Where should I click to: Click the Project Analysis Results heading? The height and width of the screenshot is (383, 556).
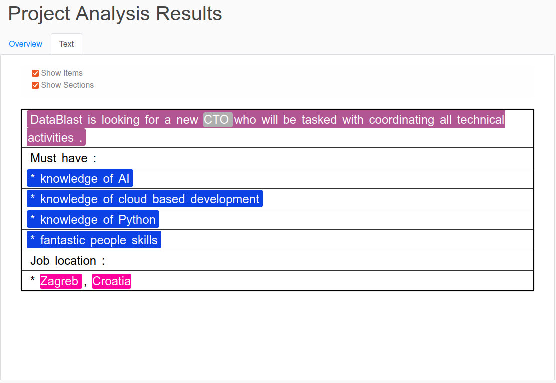[x=115, y=14]
